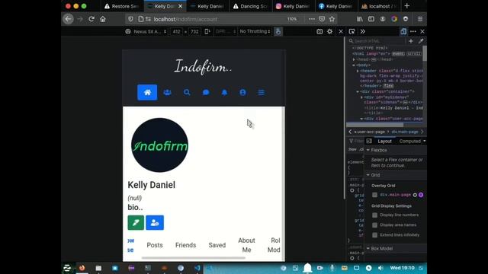Open devtools three-dots options menu
This screenshot has height=274, width=488.
[413, 31]
